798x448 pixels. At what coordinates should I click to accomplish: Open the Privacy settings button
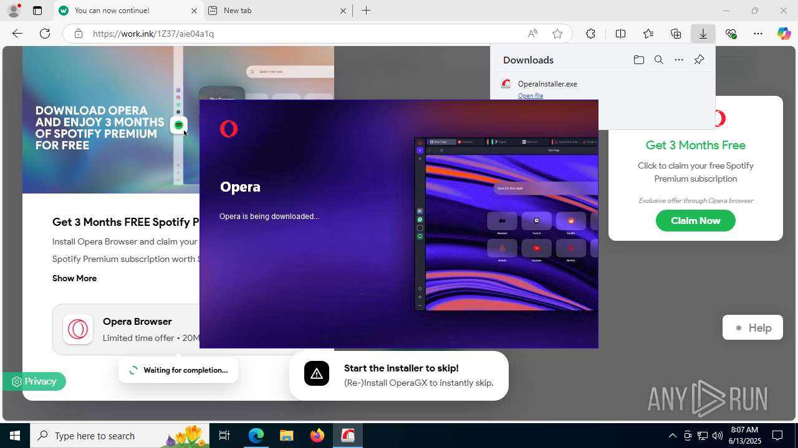click(x=34, y=381)
